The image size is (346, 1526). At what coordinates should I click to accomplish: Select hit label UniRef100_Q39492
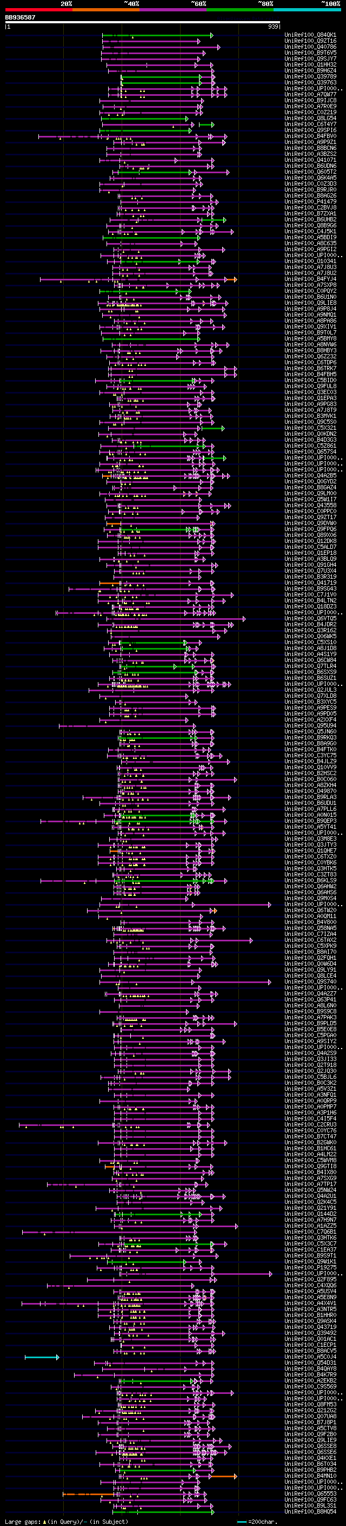(310, 1333)
